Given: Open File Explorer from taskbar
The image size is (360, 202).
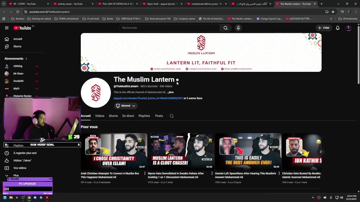Looking at the screenshot, I should [x=11, y=198].
